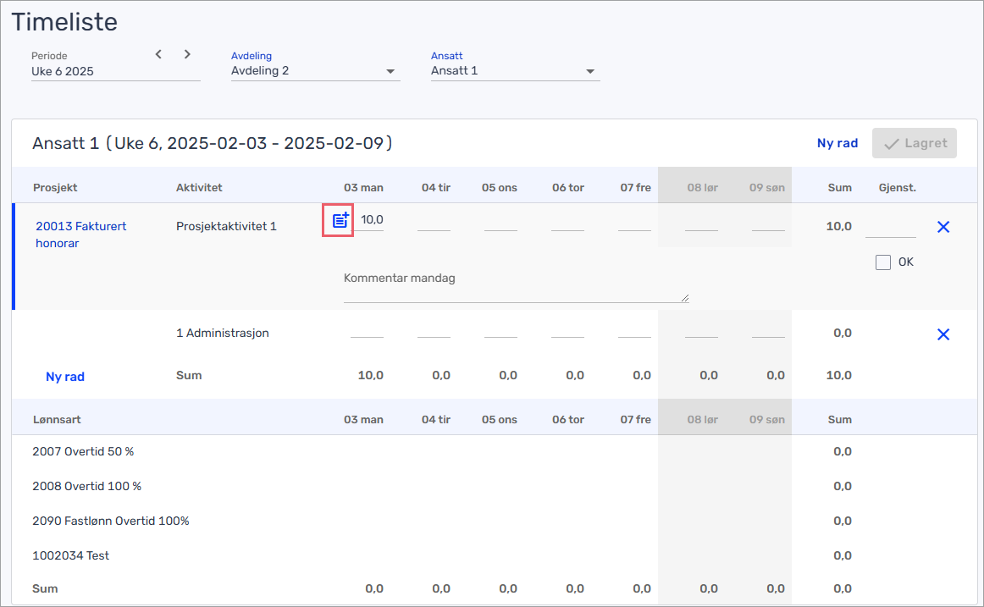
Task: Click the Sum value 0,0 for 1 Administrasjon
Action: pyautogui.click(x=843, y=333)
